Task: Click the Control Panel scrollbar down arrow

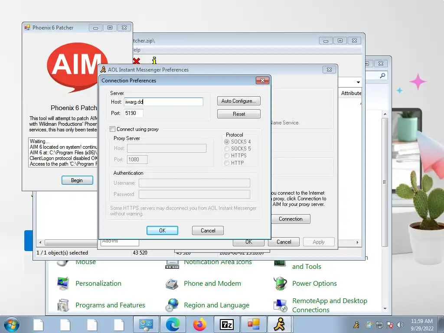Action: pyautogui.click(x=385, y=308)
